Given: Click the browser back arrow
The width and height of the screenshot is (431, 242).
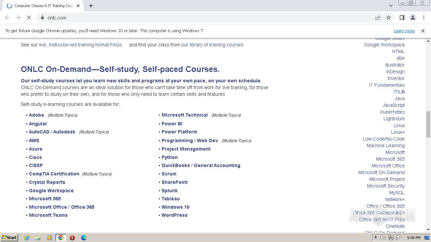Looking at the screenshot, I should click(x=7, y=17).
